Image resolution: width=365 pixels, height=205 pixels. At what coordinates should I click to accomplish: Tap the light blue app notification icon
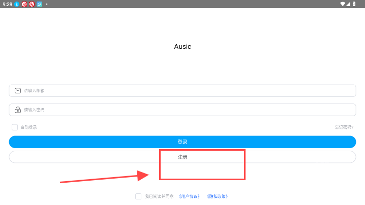(39, 4)
